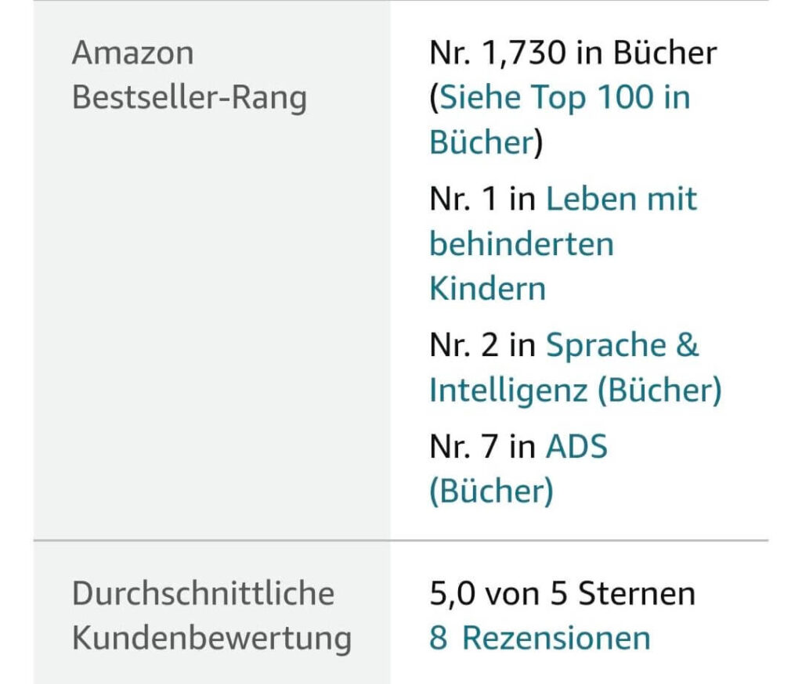Viewport: 802px width, 684px height.
Task: Click the 'Nr. 2 in' rank text
Action: tap(482, 346)
